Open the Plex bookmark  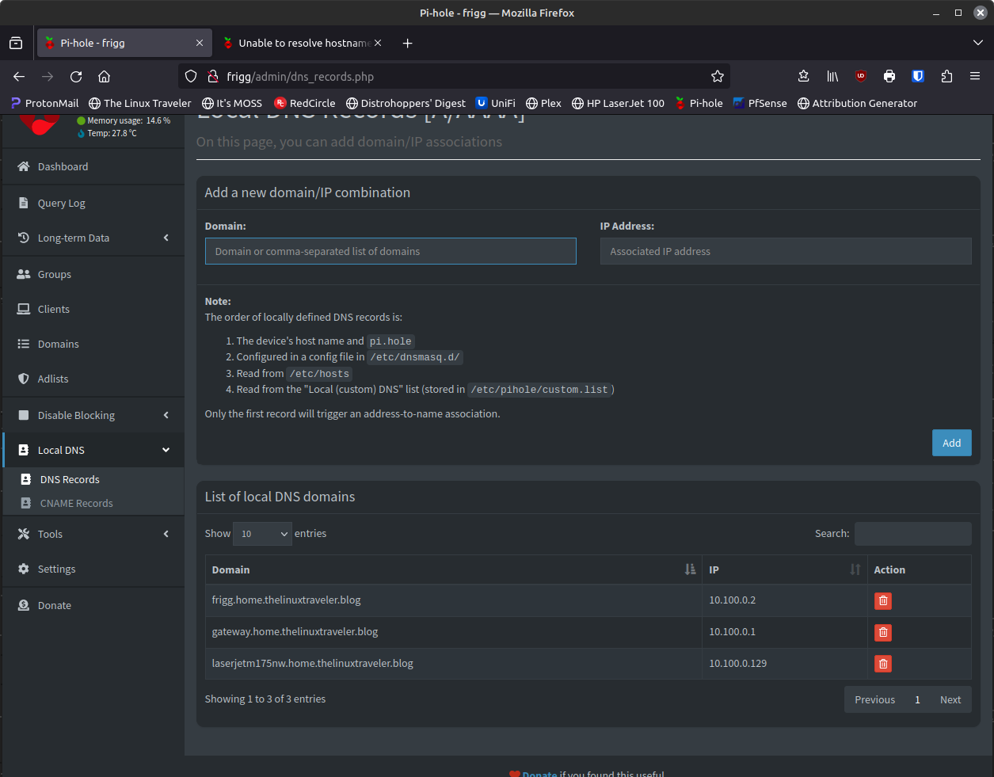[544, 104]
